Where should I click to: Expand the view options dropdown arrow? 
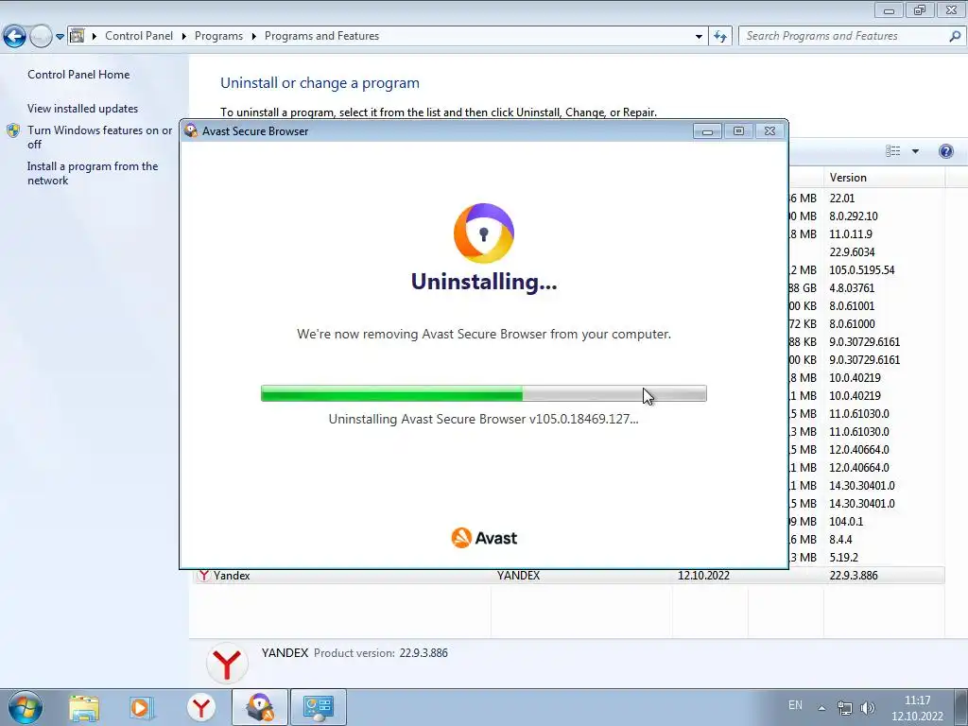pyautogui.click(x=915, y=151)
